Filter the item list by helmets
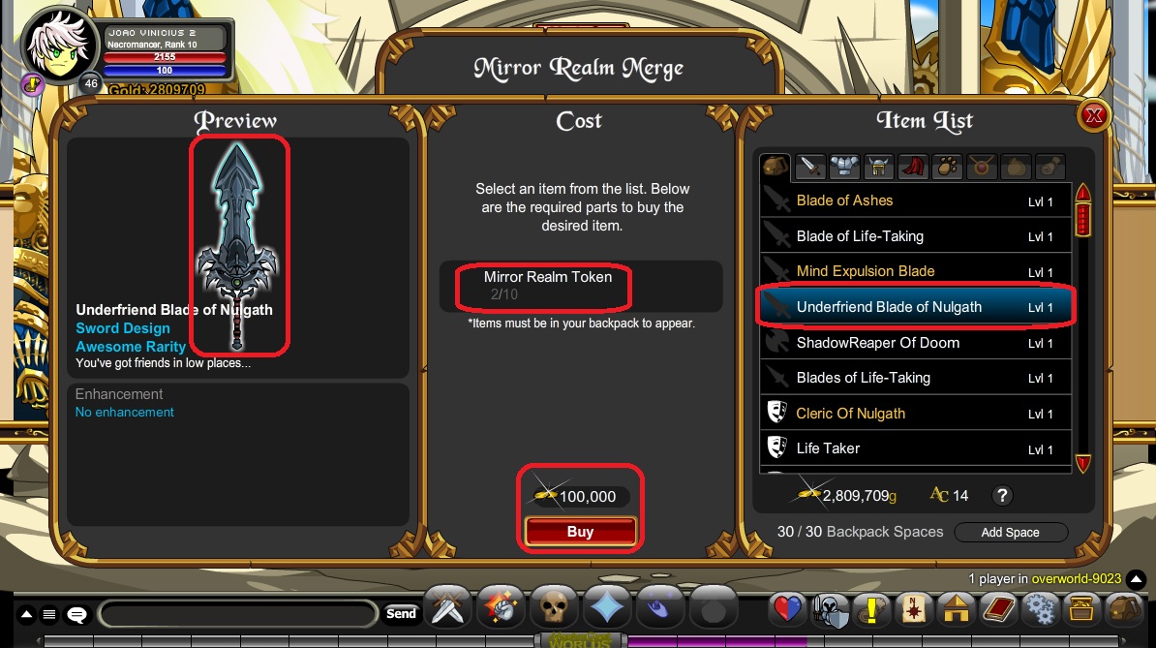This screenshot has height=648, width=1156. pos(878,168)
